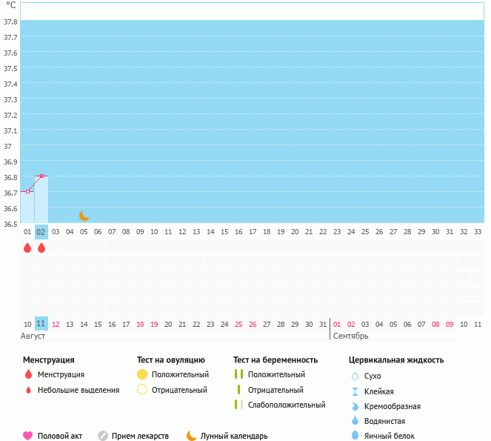This screenshot has width=491, height=441.
Task: Click the 37.0 temperature level on chart
Action: point(252,147)
